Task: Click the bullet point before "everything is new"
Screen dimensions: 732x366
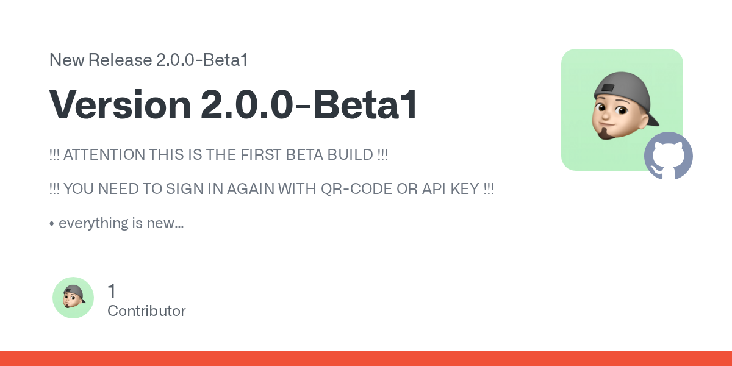Action: click(x=52, y=223)
